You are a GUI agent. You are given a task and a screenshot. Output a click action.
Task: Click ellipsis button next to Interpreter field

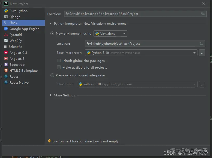pyautogui.click(x=202, y=84)
